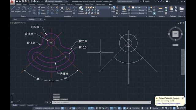Click the Measure tool
Viewport: 196px width, 110px height.
[x=160, y=9]
